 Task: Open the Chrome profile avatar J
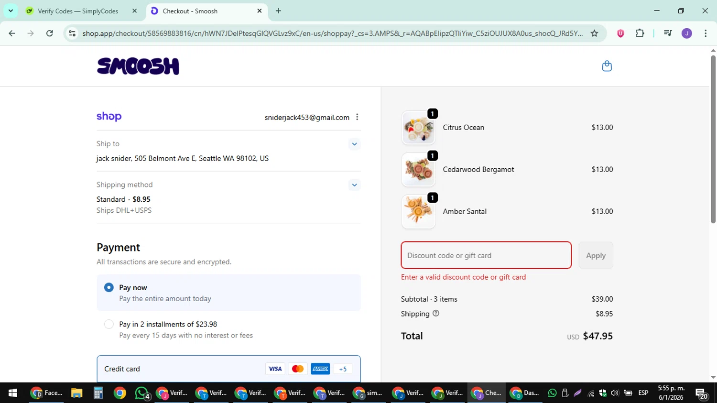pos(687,33)
